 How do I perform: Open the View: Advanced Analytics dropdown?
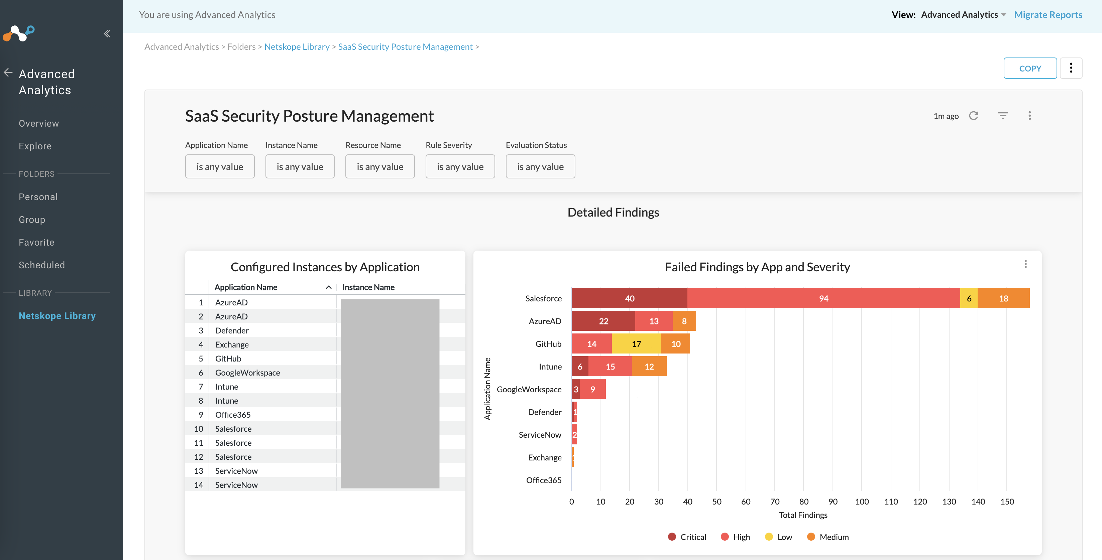(963, 14)
